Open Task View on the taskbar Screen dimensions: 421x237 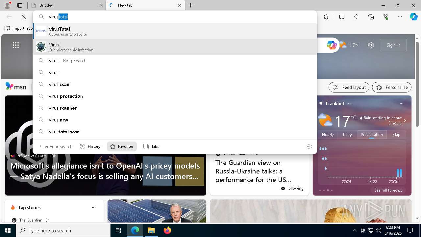(x=118, y=230)
